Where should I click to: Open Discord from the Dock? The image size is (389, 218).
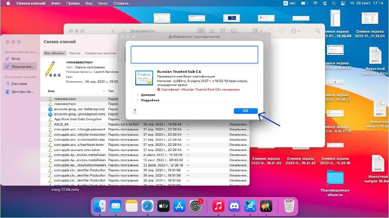click(234, 206)
